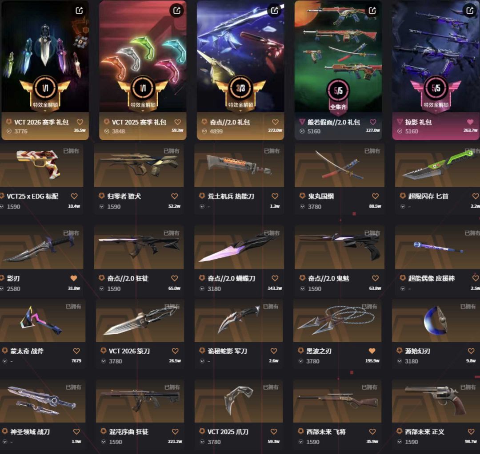Open the 荒土机兵 热能刀 item title
The image size is (480, 454).
click(x=231, y=196)
